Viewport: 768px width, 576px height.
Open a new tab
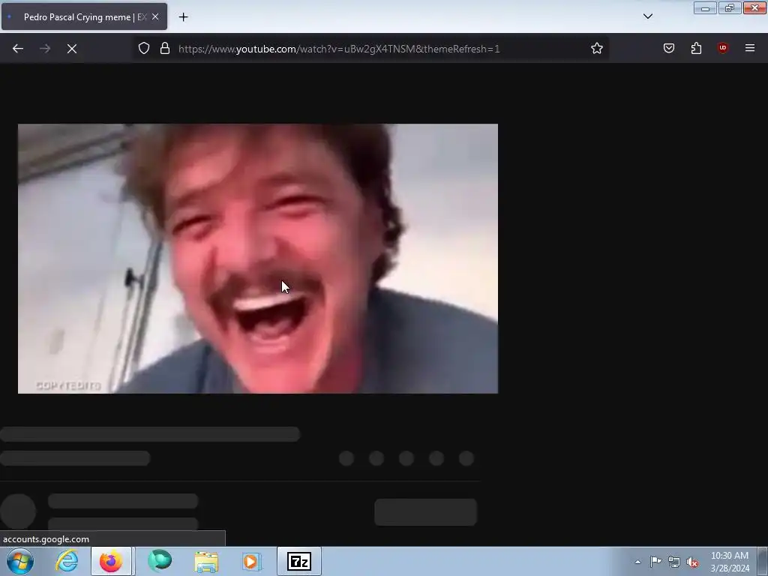coord(184,17)
